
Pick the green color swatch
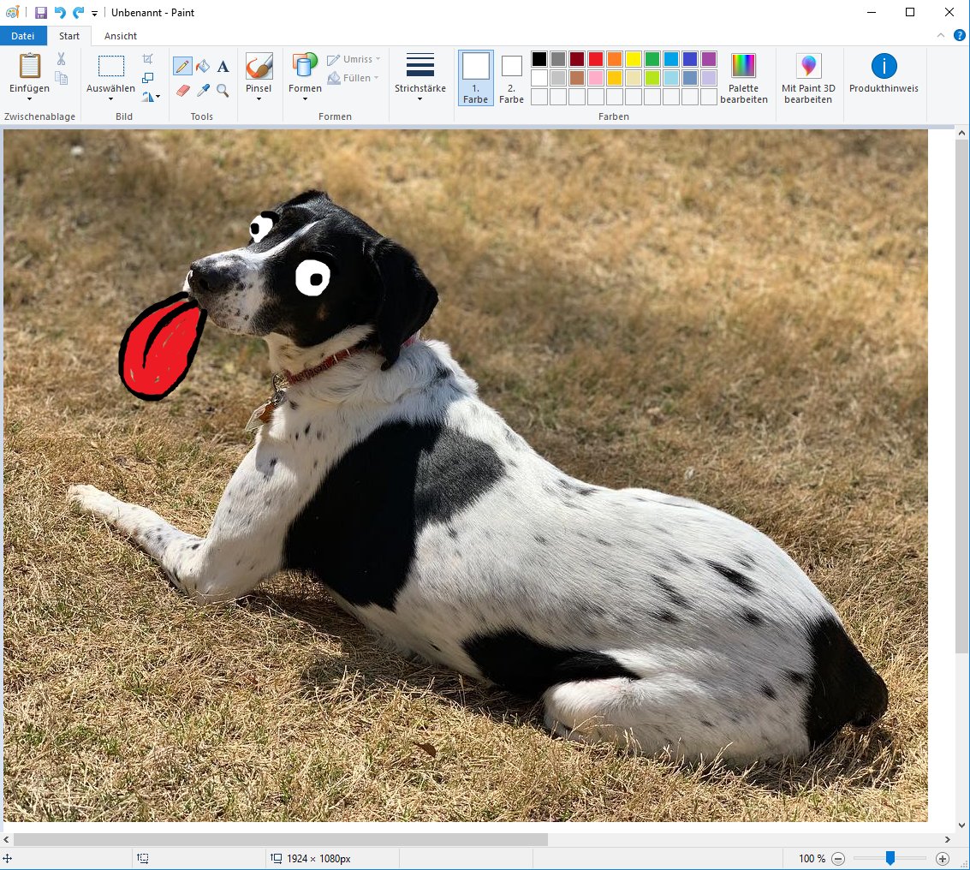tap(652, 59)
